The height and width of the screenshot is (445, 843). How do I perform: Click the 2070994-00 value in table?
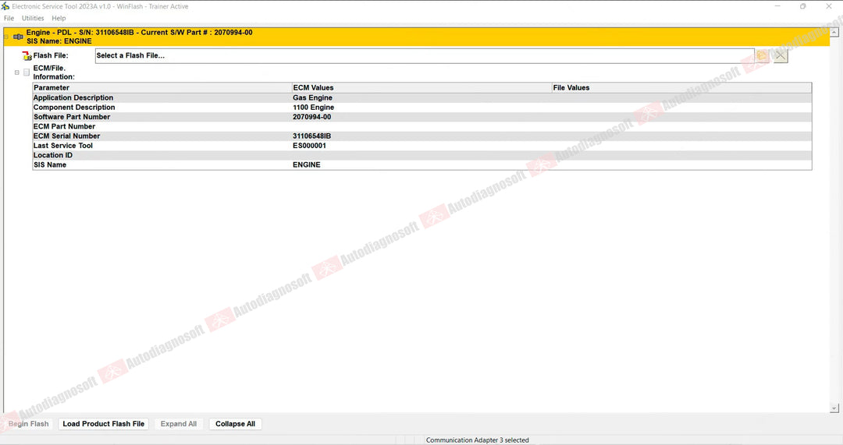click(x=311, y=117)
